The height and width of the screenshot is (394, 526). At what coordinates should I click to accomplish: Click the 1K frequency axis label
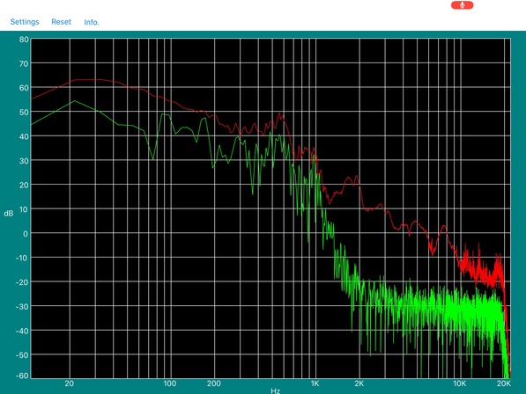(x=315, y=383)
